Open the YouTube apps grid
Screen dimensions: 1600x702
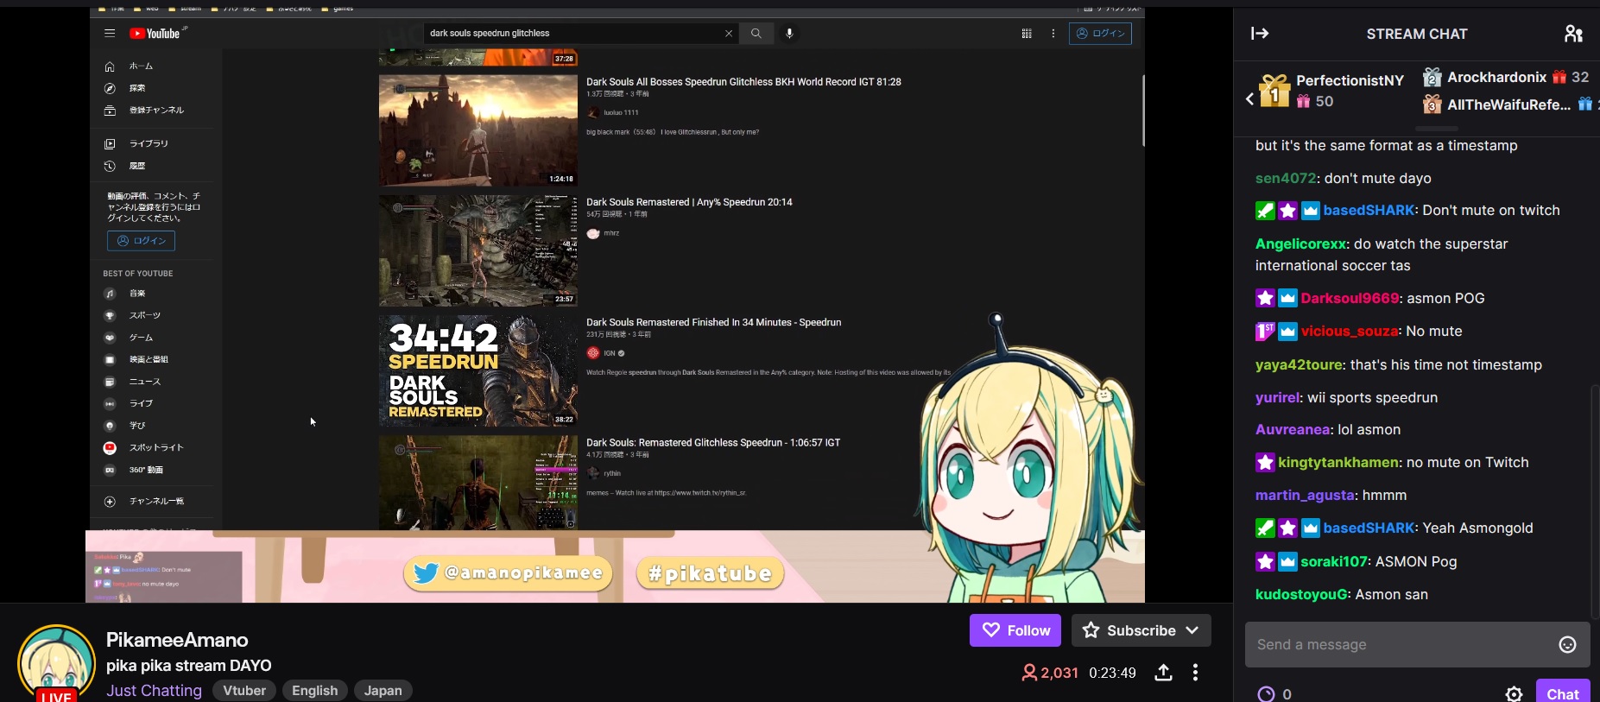click(x=1027, y=34)
